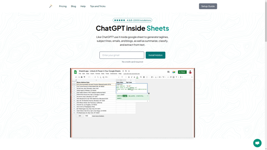Click the green Sheets logo in demo
Screen dimensions: 267x150
(x=76, y=72)
